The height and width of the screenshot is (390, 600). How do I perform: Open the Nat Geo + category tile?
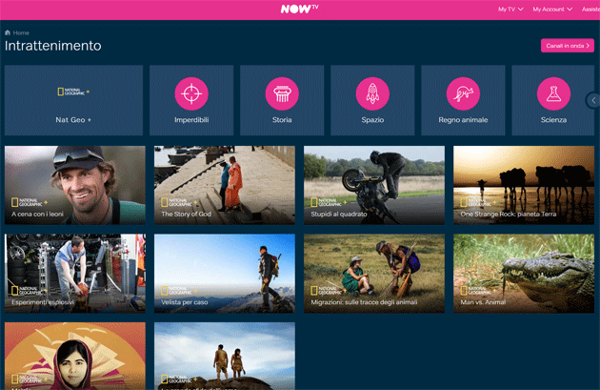(x=73, y=100)
